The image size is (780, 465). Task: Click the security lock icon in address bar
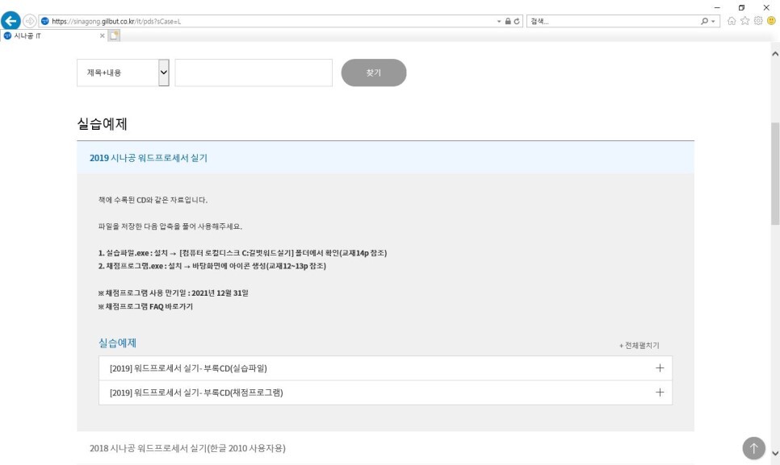point(508,21)
